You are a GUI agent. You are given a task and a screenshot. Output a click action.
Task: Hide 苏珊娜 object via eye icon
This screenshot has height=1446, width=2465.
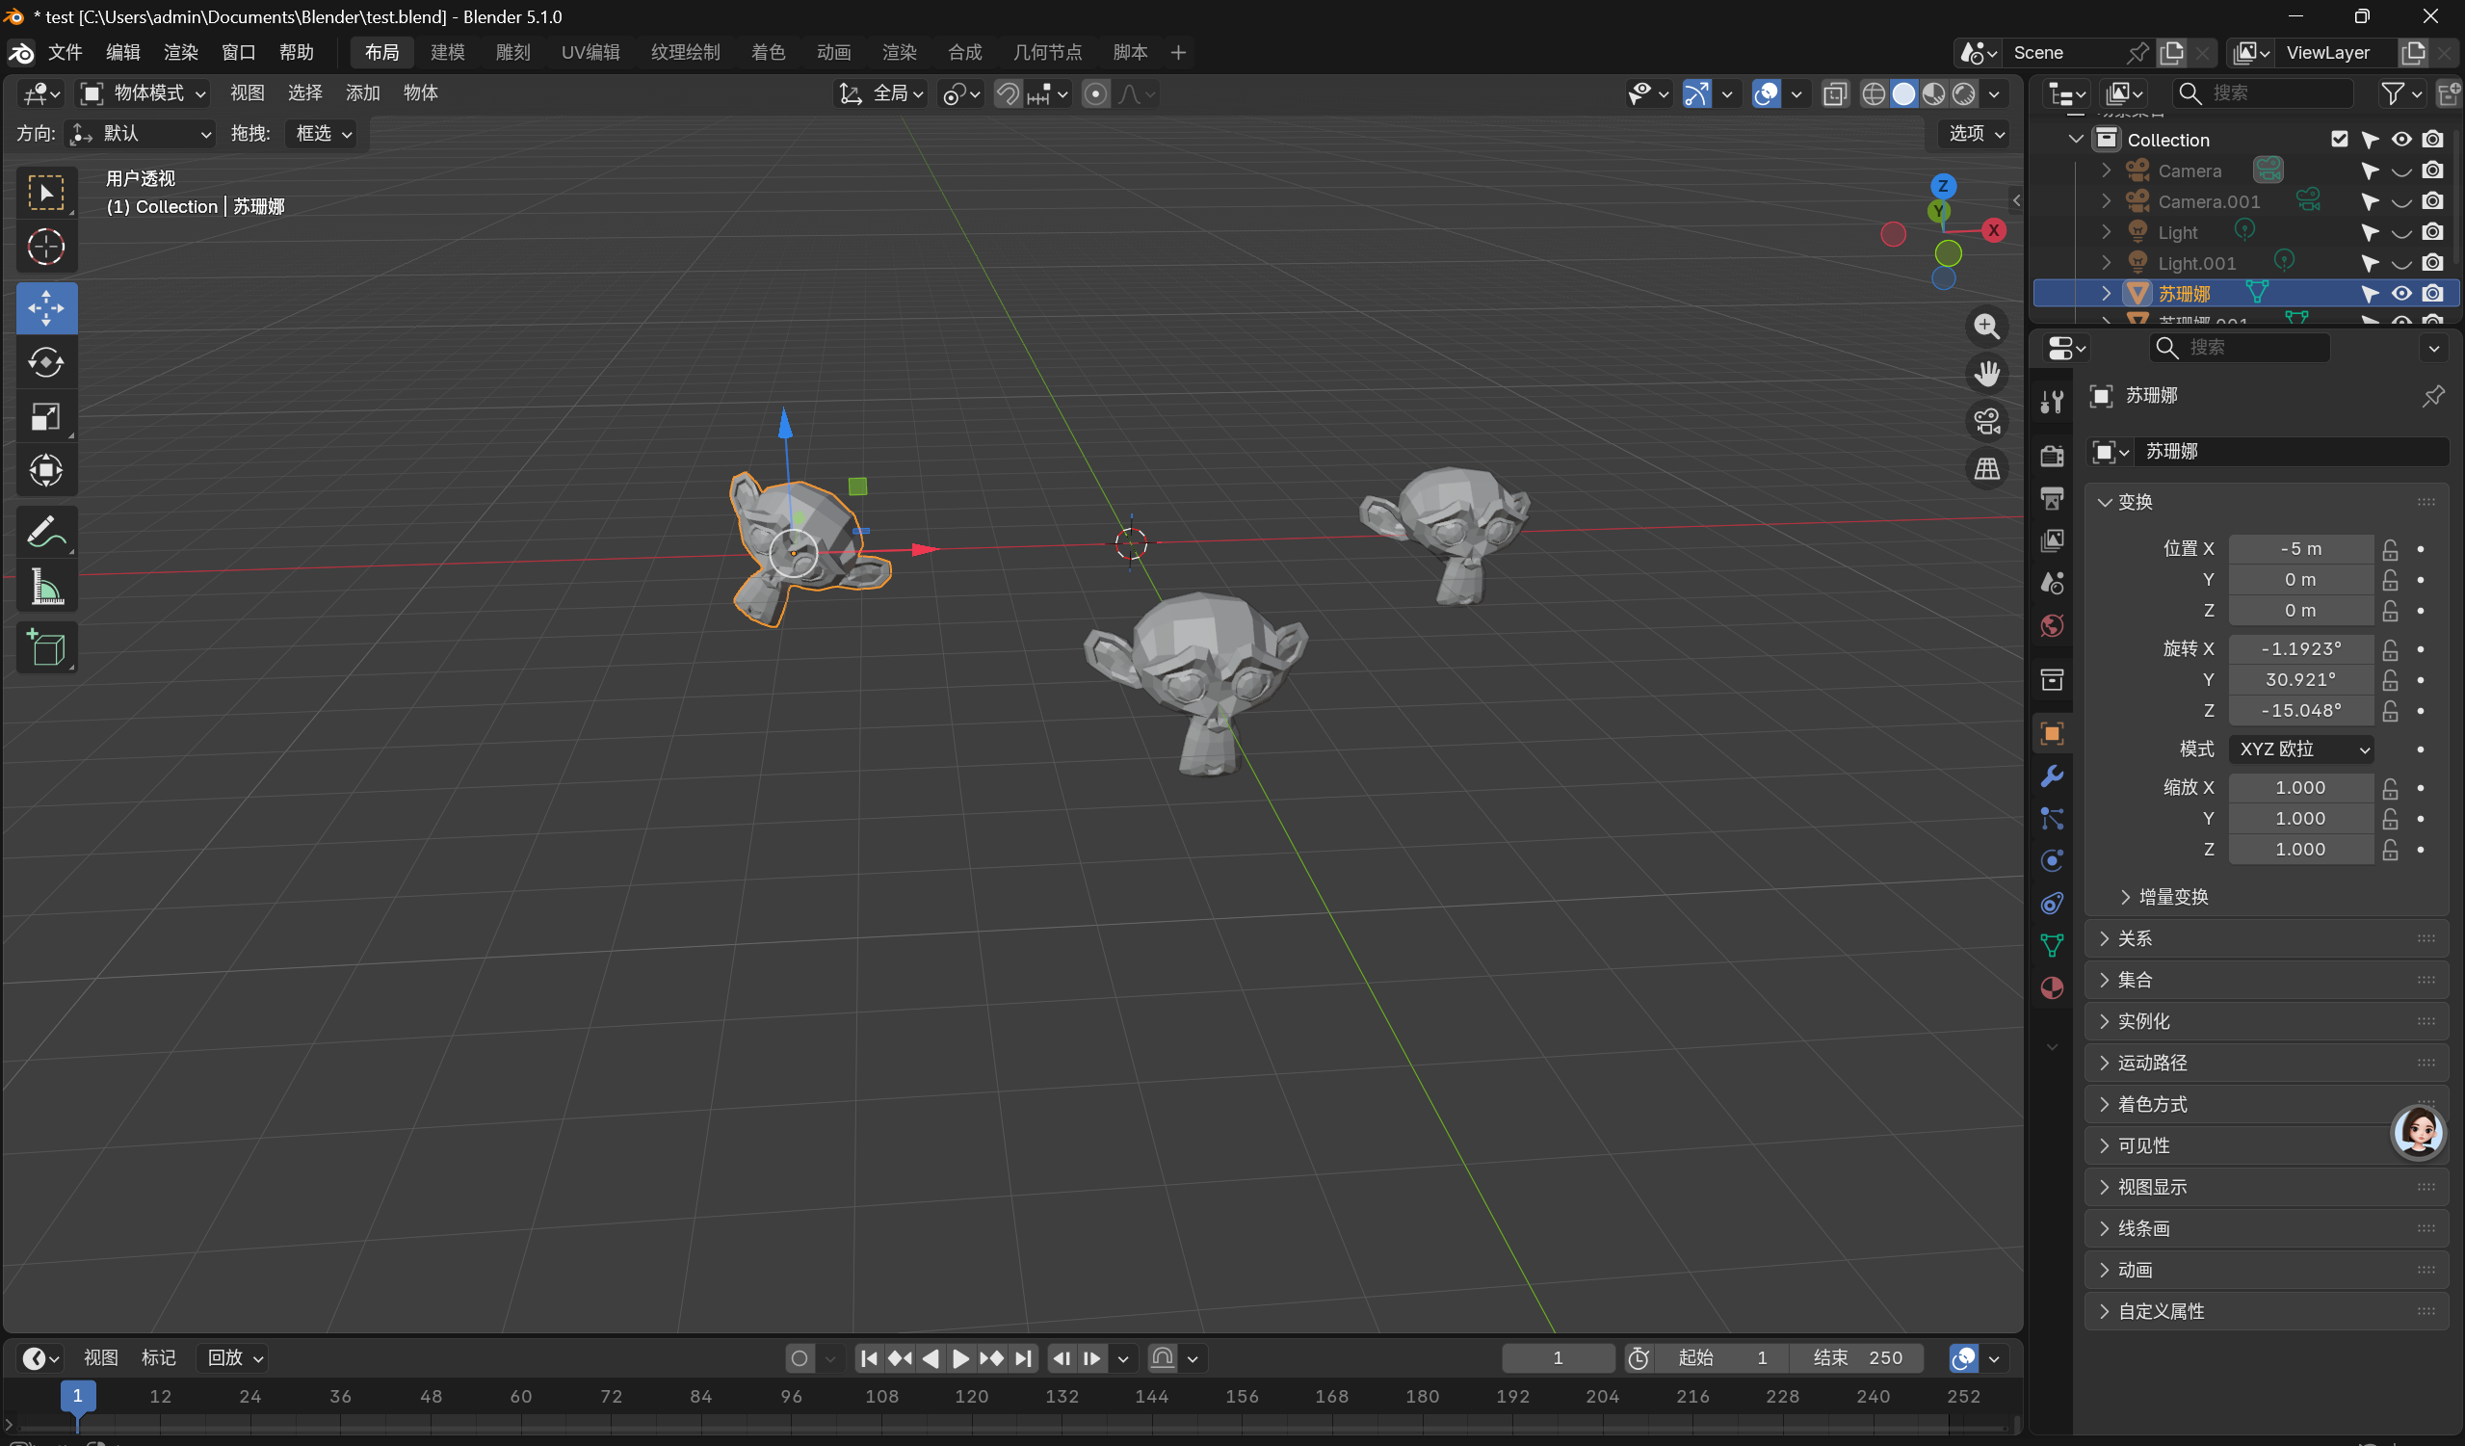2400,294
